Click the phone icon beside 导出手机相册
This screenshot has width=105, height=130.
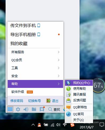pos(39,34)
